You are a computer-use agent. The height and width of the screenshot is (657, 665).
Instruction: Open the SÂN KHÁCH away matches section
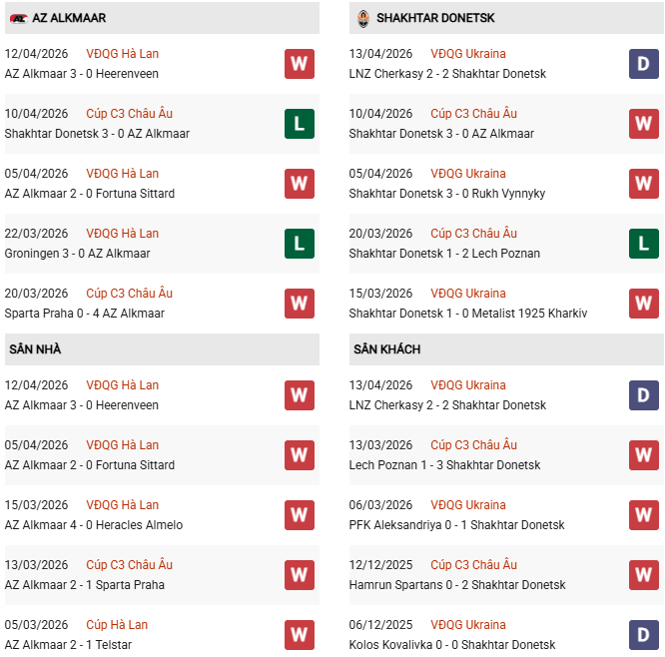point(386,349)
